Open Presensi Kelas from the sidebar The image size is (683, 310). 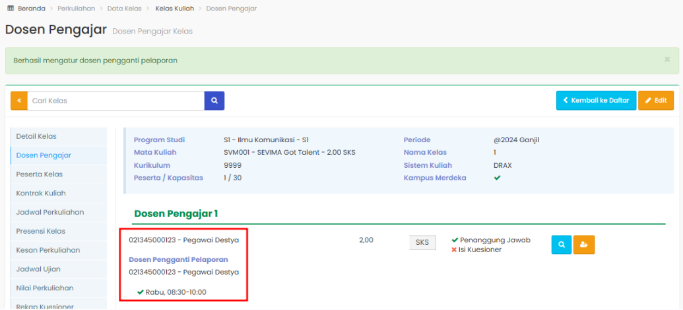[41, 231]
